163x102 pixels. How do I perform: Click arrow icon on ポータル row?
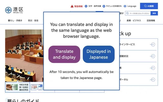tap(153, 80)
